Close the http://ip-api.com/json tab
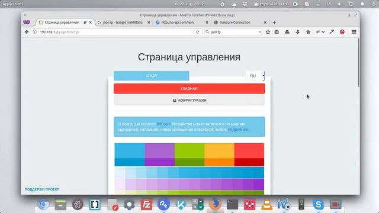The width and height of the screenshot is (379, 213). tap(207, 22)
